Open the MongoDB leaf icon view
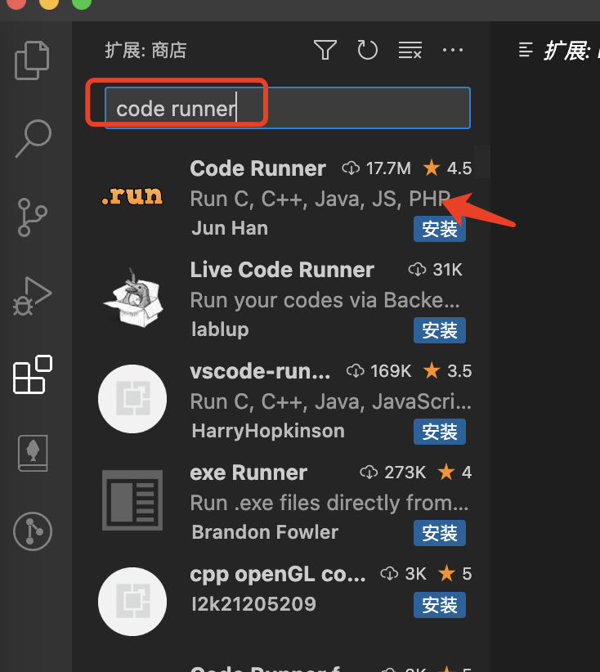The height and width of the screenshot is (672, 600). [34, 453]
